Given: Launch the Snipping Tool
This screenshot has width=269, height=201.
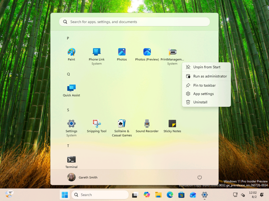Looking at the screenshot, I should [x=97, y=126].
